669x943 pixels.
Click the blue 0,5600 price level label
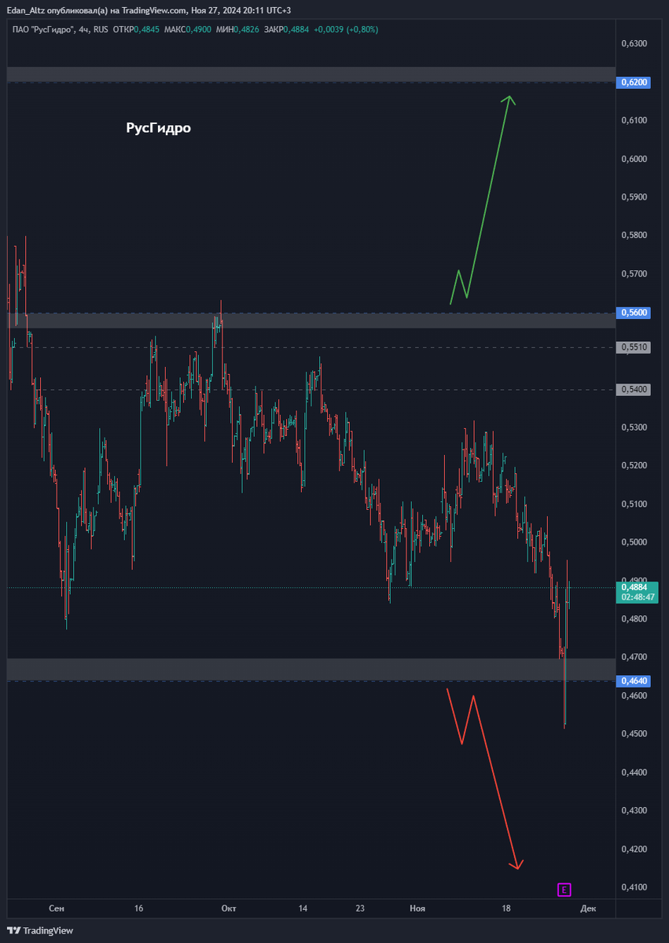(x=634, y=313)
